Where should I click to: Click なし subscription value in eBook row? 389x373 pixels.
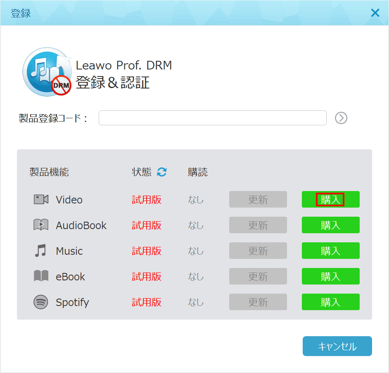(x=196, y=277)
